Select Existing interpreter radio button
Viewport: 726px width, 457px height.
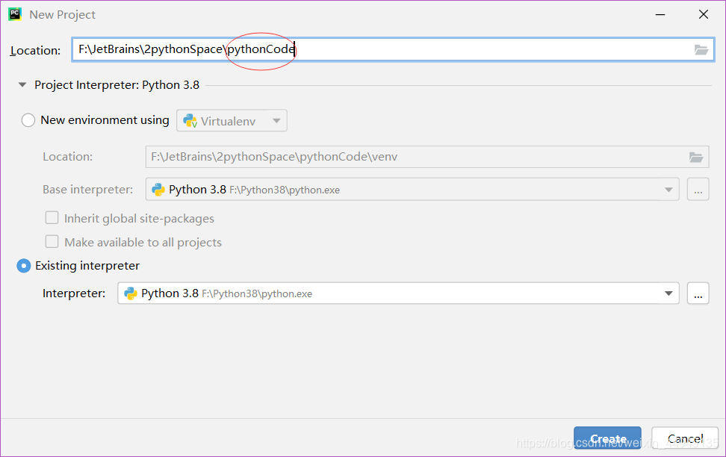click(24, 266)
